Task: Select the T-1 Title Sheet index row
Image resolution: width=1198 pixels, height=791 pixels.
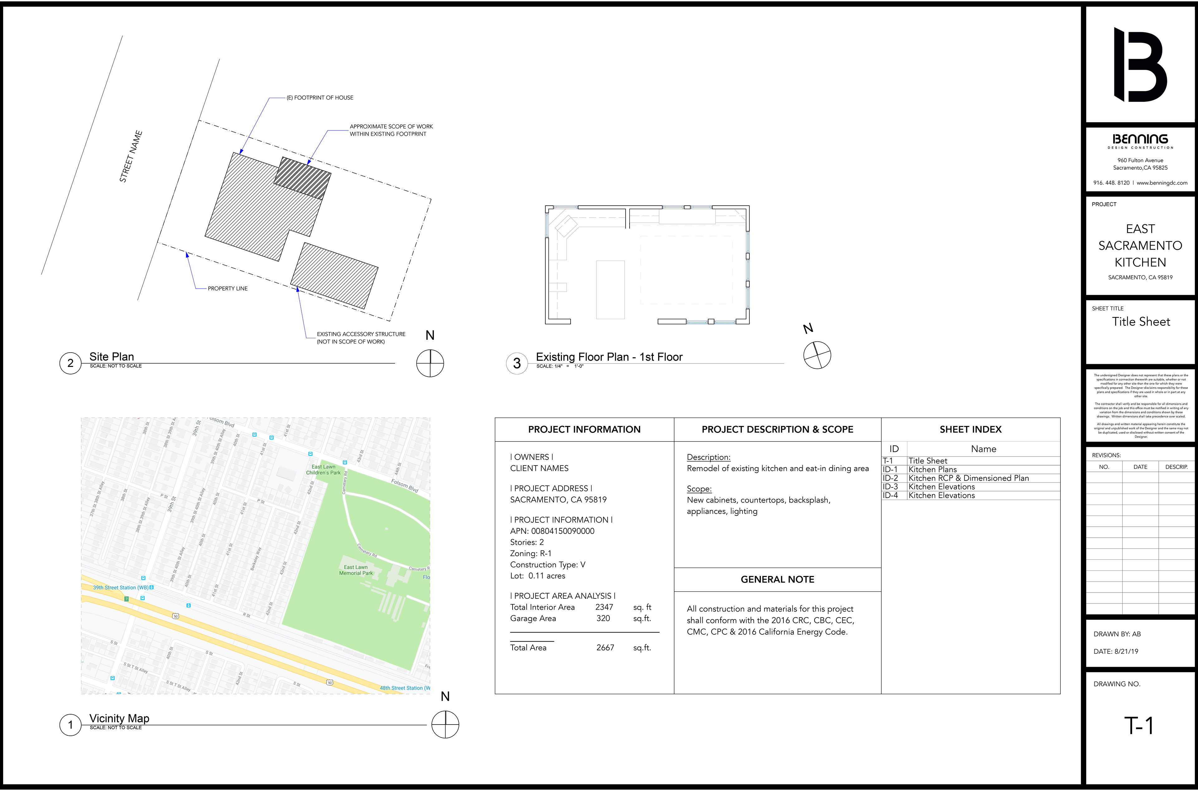Action: coord(970,461)
